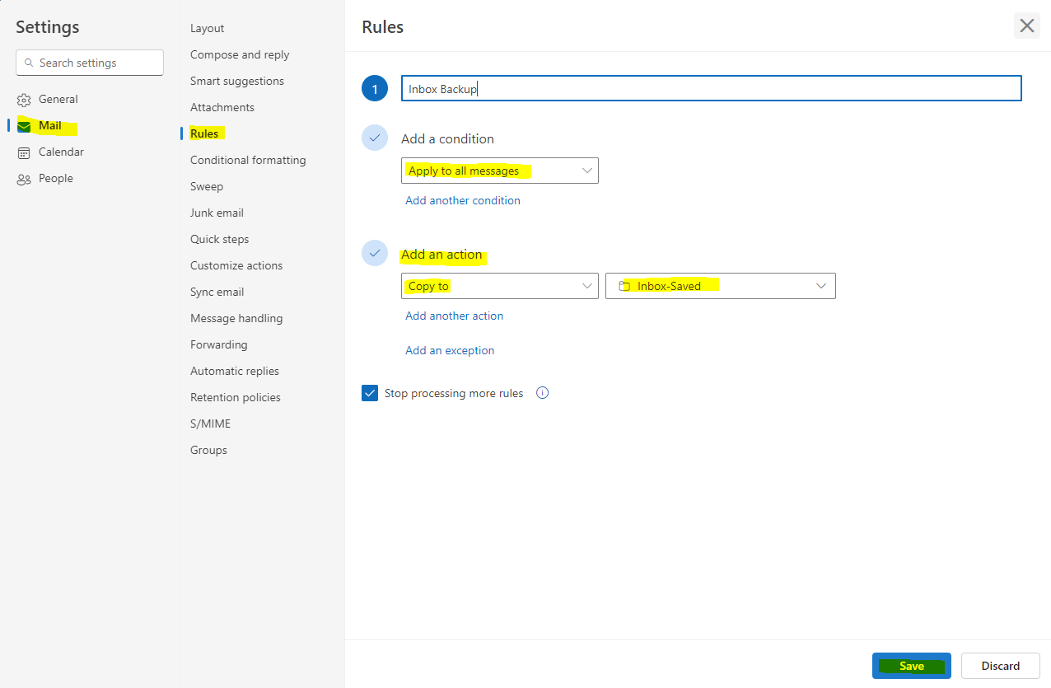This screenshot has height=688, width=1051.
Task: Uncheck Stop processing more rules checkbox
Action: click(370, 393)
